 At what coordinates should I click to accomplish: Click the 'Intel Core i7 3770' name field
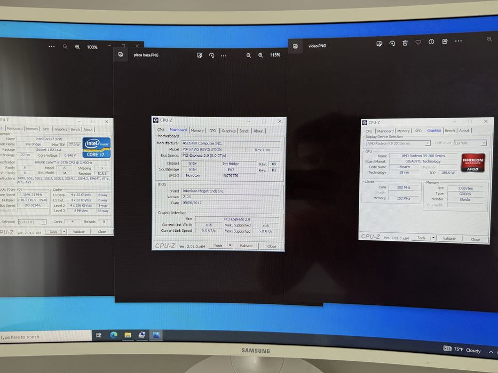(x=49, y=139)
